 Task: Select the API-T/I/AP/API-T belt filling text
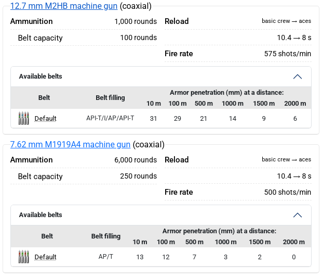(110, 119)
